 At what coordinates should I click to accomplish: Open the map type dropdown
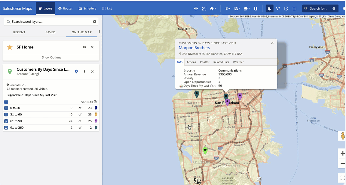coord(237,8)
